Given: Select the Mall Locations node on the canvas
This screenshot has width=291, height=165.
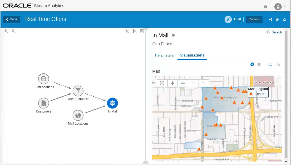Looking at the screenshot, I should coord(78,115).
